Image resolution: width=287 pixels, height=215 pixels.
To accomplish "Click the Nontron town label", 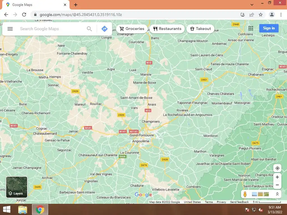I will click(244, 176).
